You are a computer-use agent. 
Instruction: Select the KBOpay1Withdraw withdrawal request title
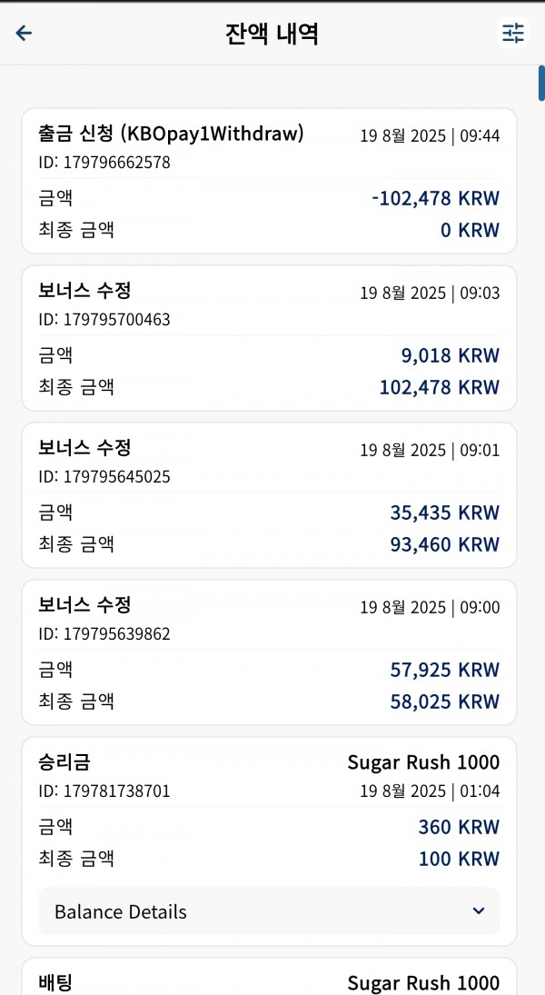coord(172,134)
